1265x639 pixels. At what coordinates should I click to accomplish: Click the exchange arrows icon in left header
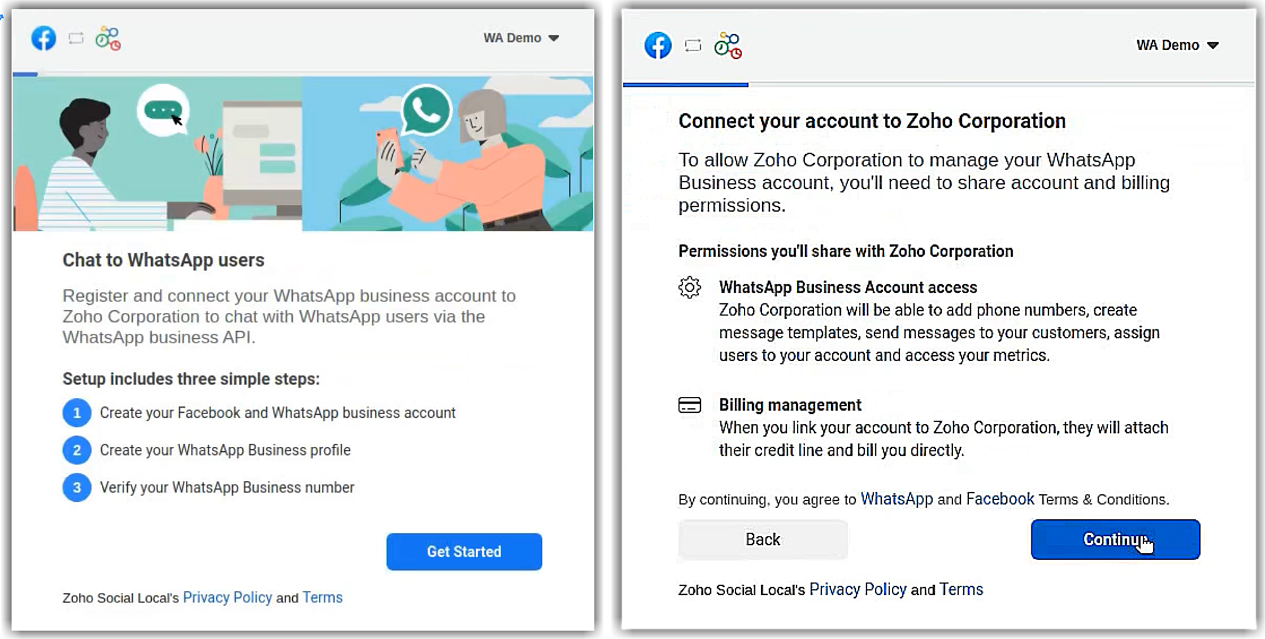pyautogui.click(x=76, y=39)
